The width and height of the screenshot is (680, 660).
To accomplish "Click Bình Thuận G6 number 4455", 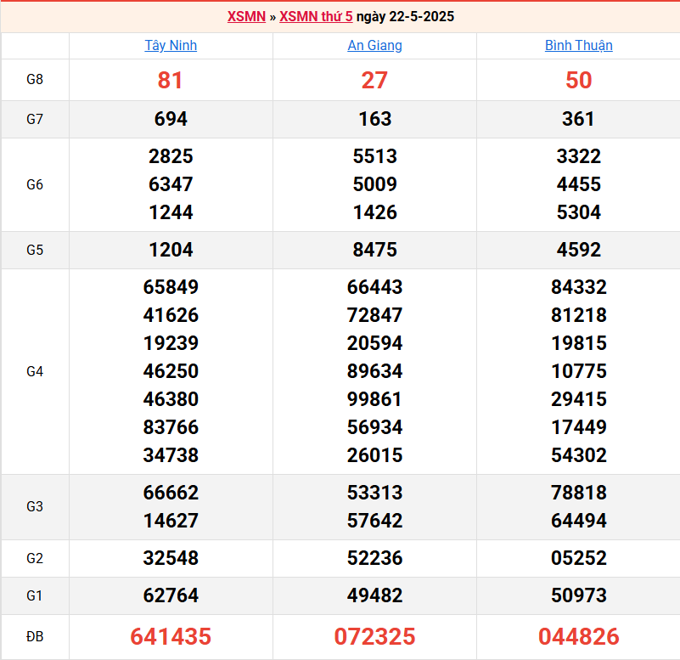I will [578, 184].
